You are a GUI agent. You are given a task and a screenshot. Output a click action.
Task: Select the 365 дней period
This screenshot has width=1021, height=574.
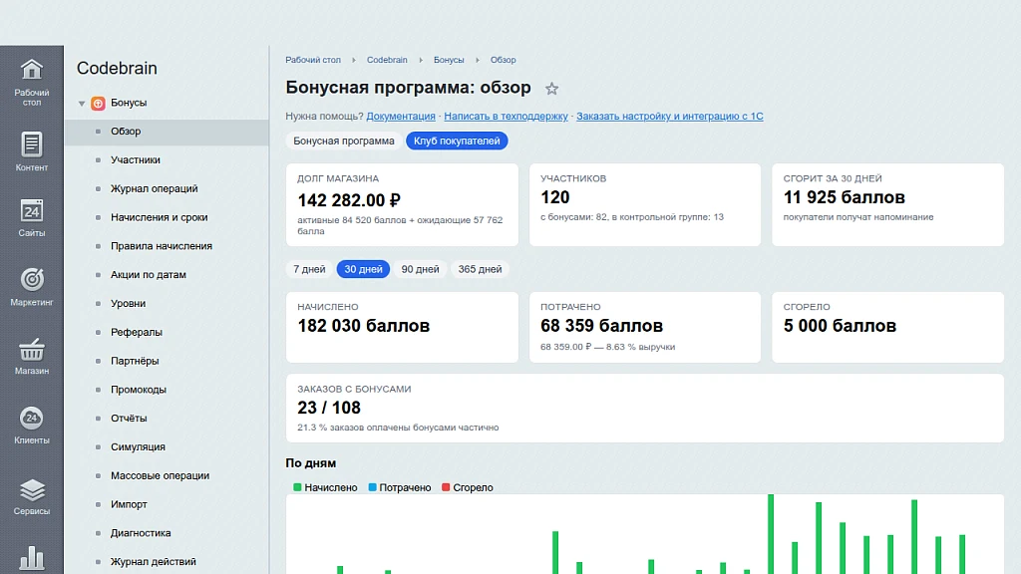tap(480, 269)
